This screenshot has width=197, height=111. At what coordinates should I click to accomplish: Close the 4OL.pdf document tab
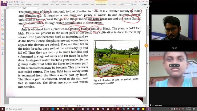tap(38, 8)
